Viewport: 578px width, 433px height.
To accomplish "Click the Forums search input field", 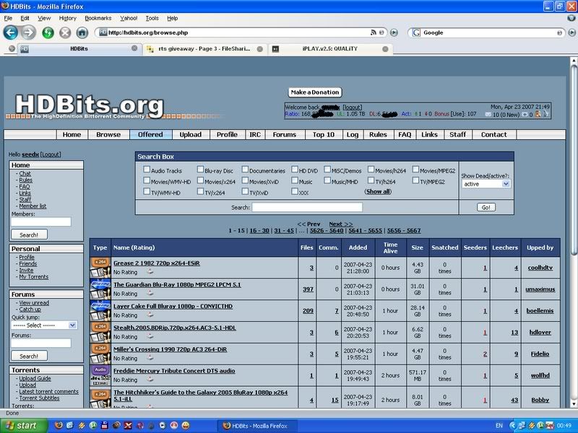I will 41,344.
